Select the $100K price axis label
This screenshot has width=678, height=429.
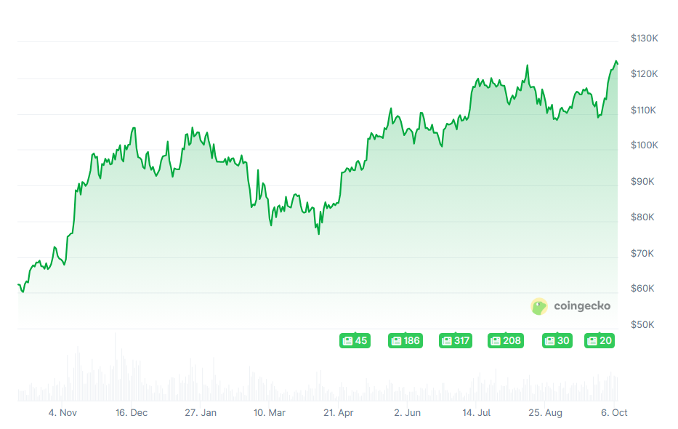(644, 145)
